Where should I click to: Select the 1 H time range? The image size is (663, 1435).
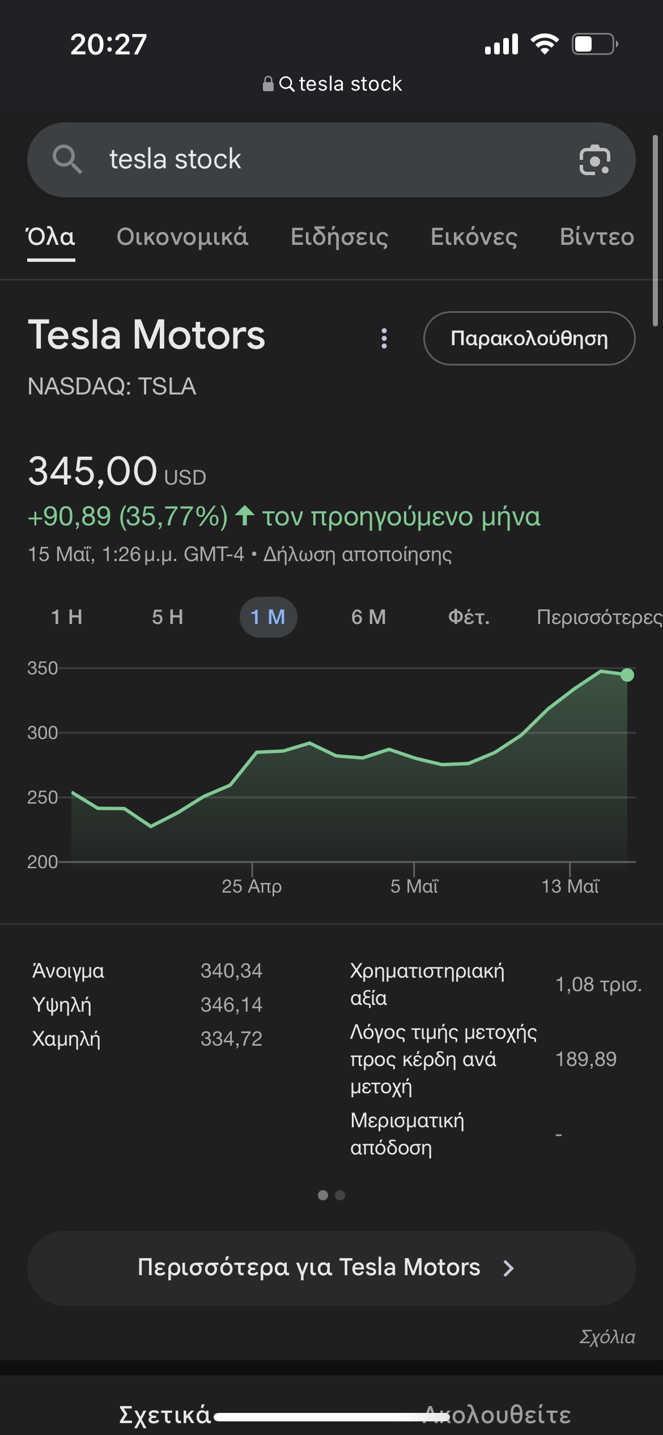pyautogui.click(x=67, y=617)
